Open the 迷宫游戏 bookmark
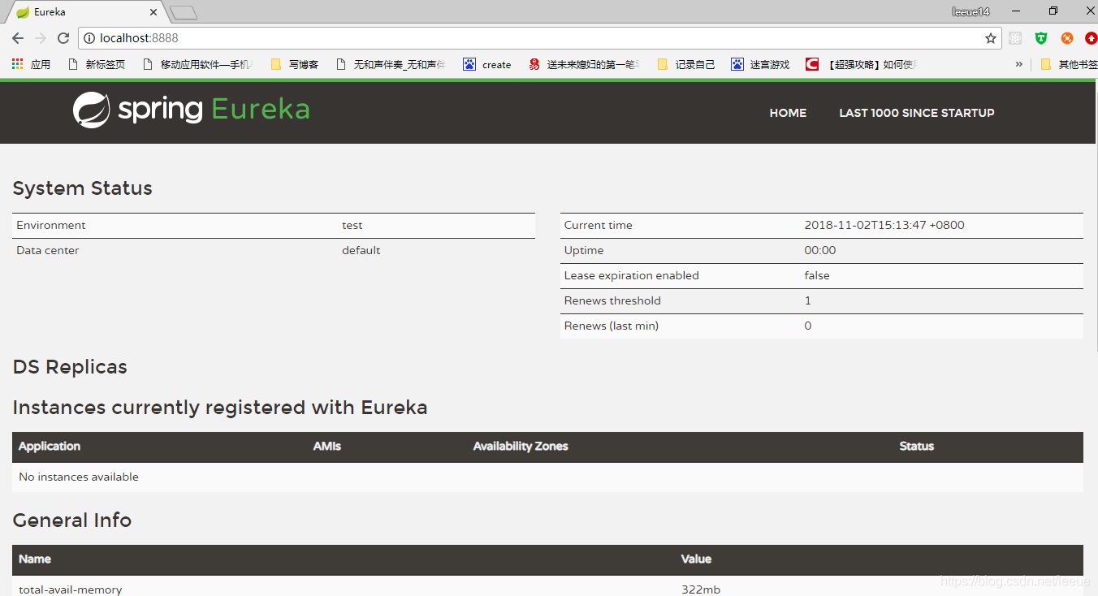The height and width of the screenshot is (596, 1098). tap(760, 64)
